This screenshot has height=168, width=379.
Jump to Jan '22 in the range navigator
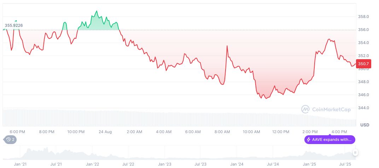[92, 164]
